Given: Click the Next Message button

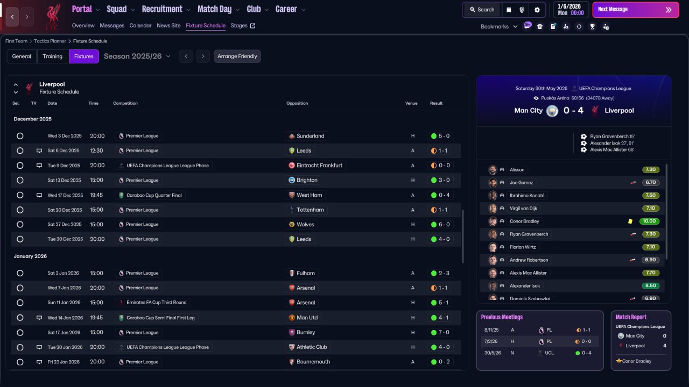Looking at the screenshot, I should click(x=636, y=10).
